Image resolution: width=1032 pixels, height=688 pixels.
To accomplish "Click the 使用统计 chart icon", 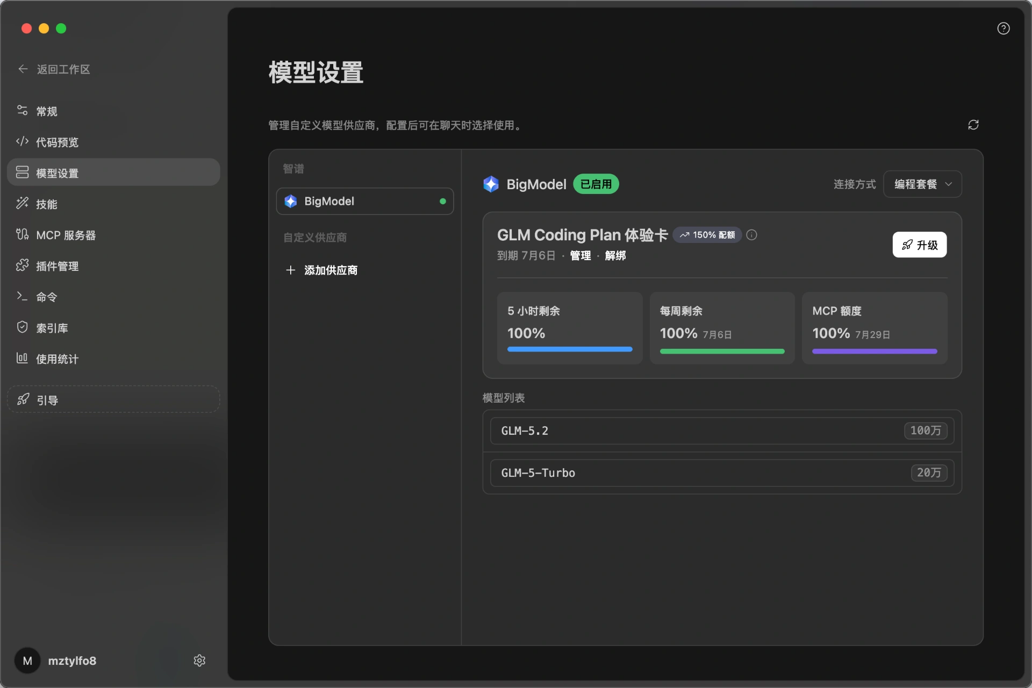I will coord(22,359).
